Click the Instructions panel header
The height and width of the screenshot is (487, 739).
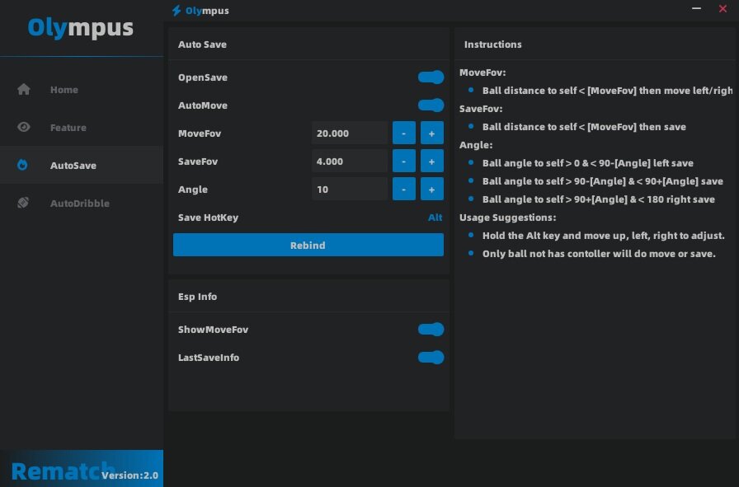[x=493, y=44]
